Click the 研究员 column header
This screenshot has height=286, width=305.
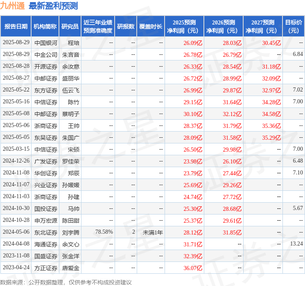(70, 27)
